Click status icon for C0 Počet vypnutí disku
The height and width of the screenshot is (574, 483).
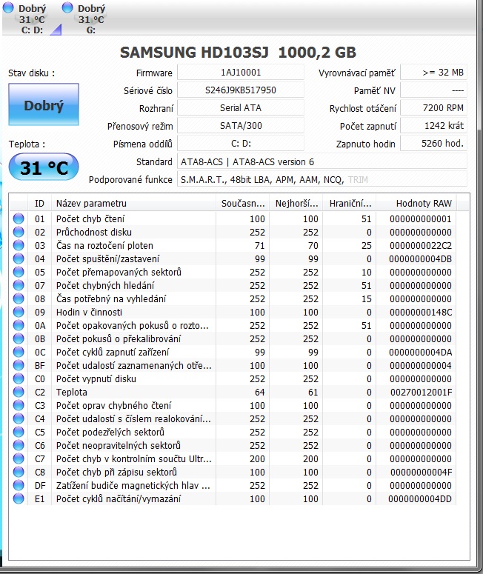pos(19,378)
